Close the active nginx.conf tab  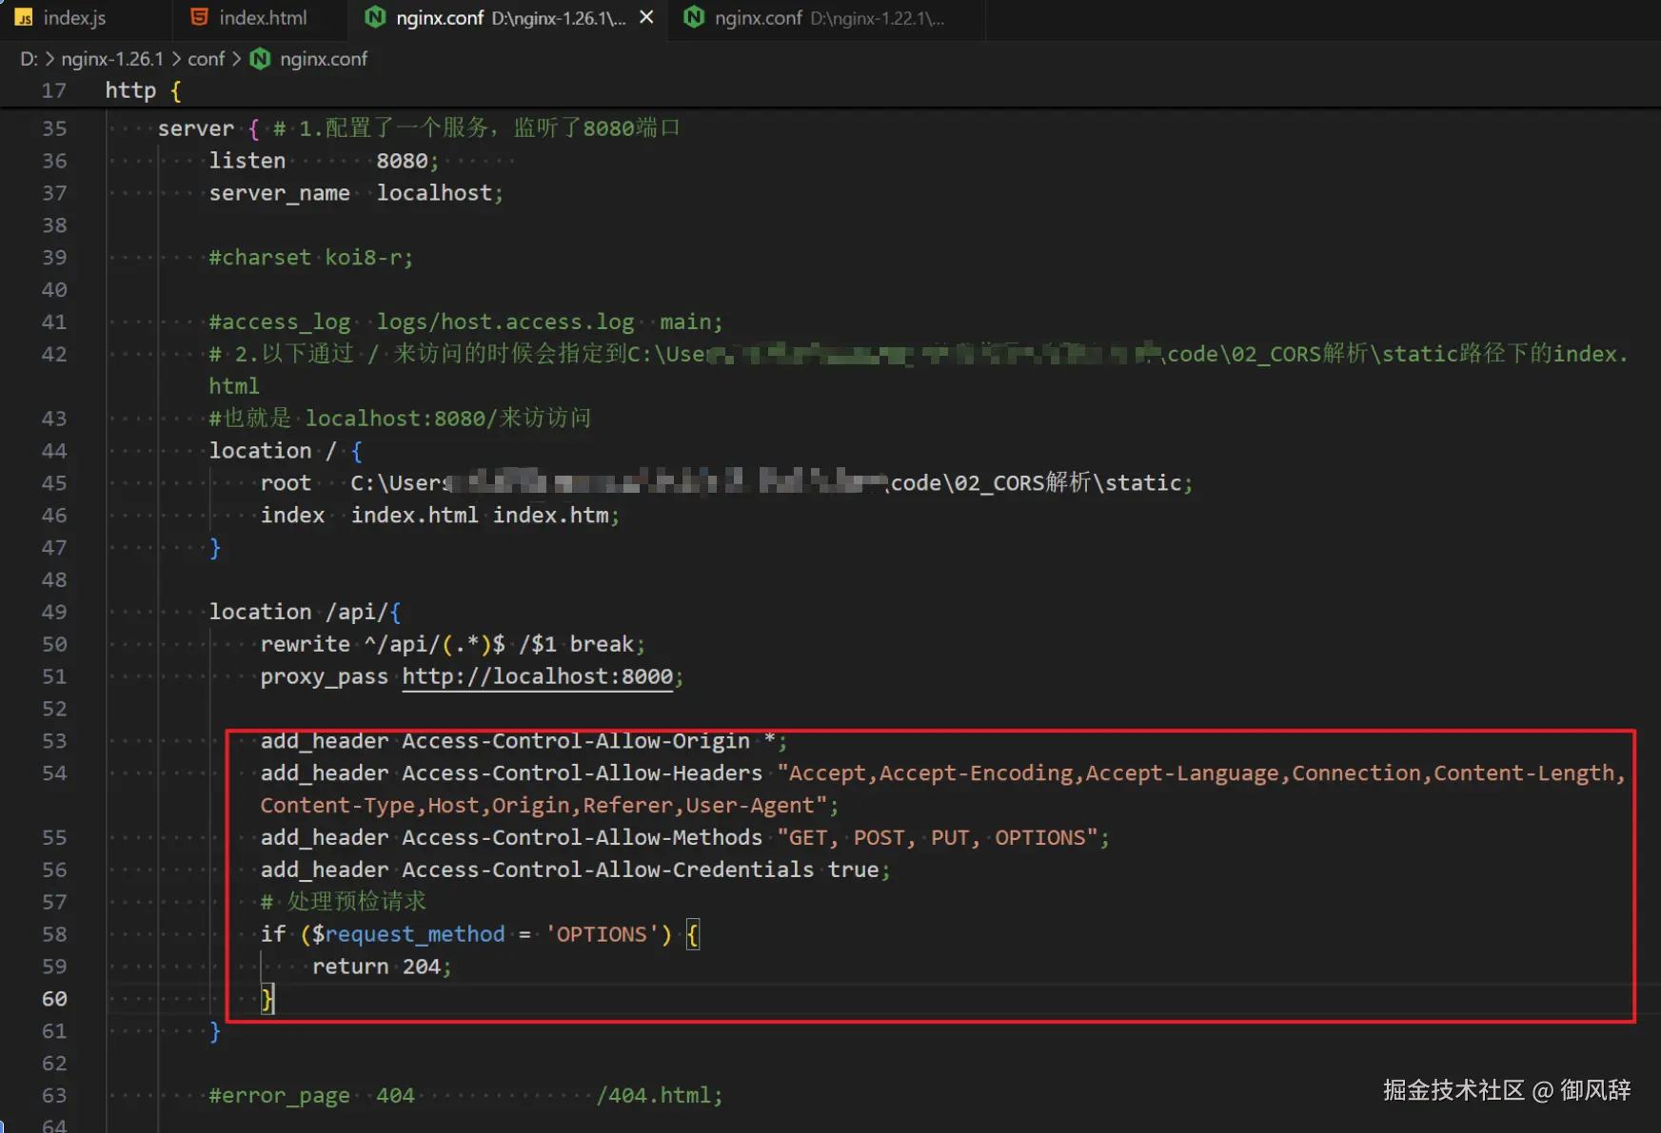tap(646, 17)
